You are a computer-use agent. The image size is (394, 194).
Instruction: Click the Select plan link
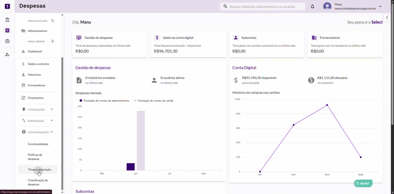(x=377, y=22)
